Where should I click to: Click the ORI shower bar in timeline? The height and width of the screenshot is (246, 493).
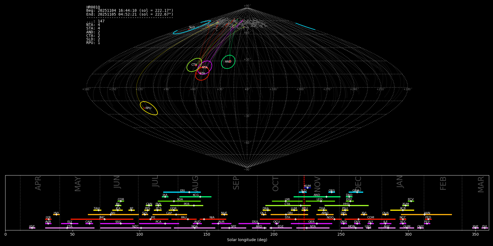point(289,215)
